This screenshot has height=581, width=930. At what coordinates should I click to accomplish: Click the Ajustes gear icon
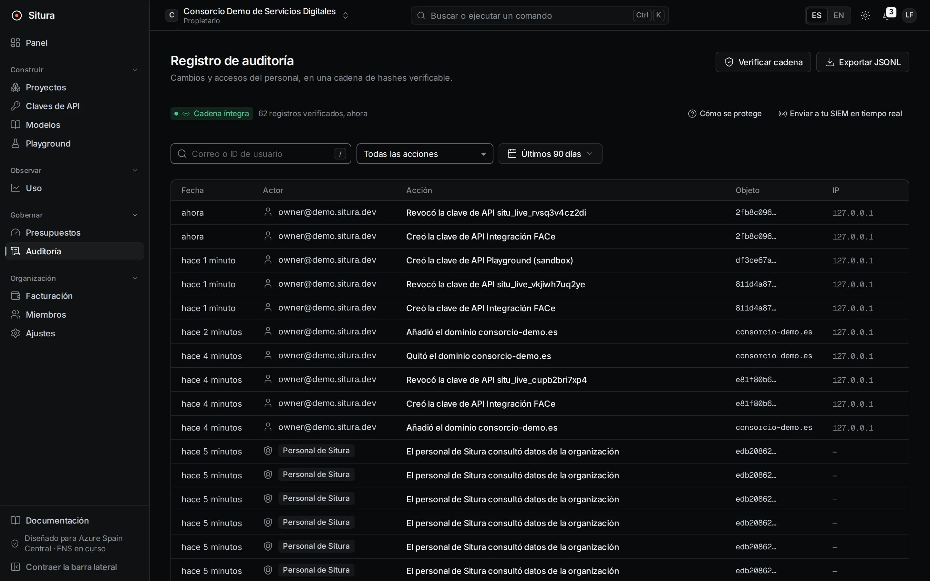15,333
